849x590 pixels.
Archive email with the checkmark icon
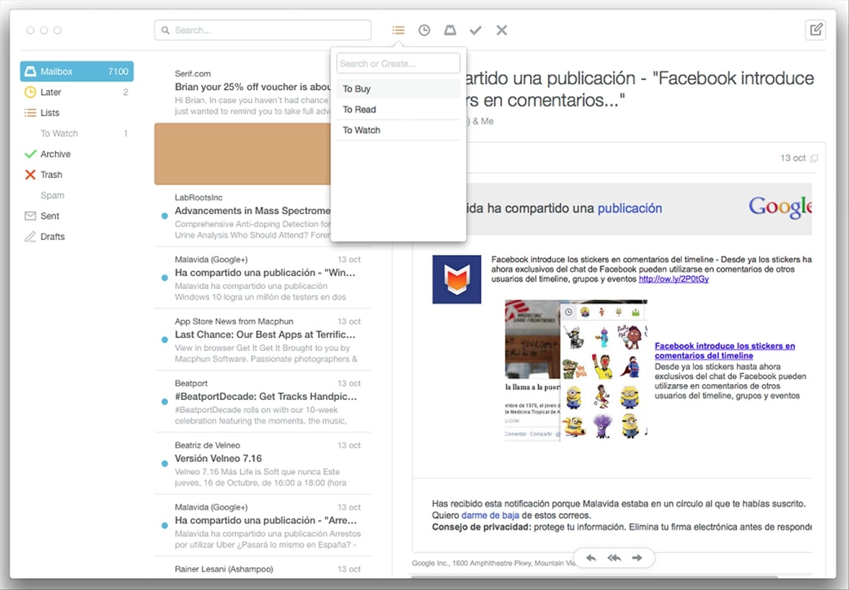(x=475, y=30)
